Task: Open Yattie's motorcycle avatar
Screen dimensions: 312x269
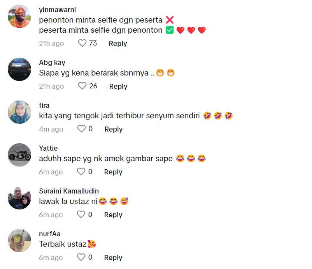Action: pos(19,155)
